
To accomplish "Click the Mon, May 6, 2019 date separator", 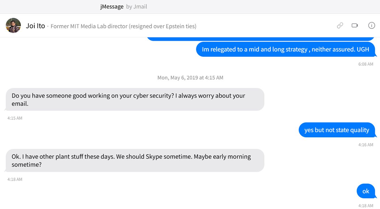I will [190, 78].
